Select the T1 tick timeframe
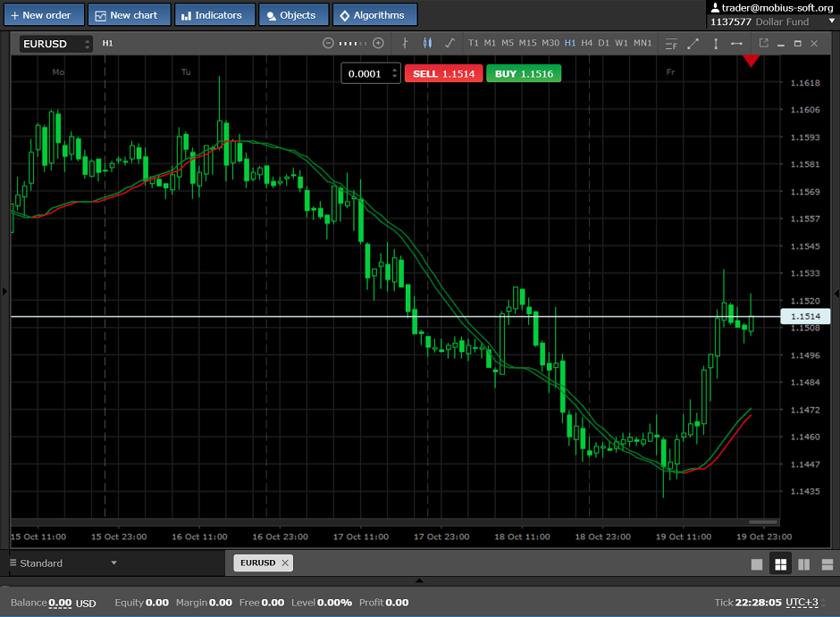This screenshot has width=840, height=617. click(x=473, y=44)
